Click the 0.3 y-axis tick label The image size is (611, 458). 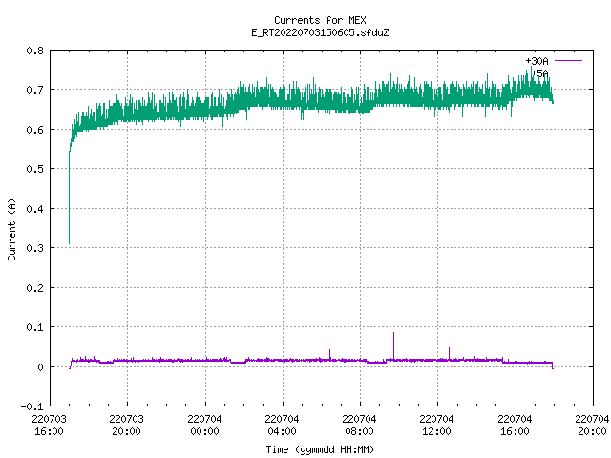coord(34,248)
